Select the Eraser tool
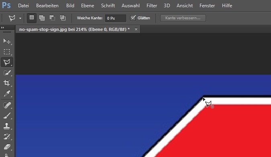The width and height of the screenshot is (271, 157). [7, 147]
